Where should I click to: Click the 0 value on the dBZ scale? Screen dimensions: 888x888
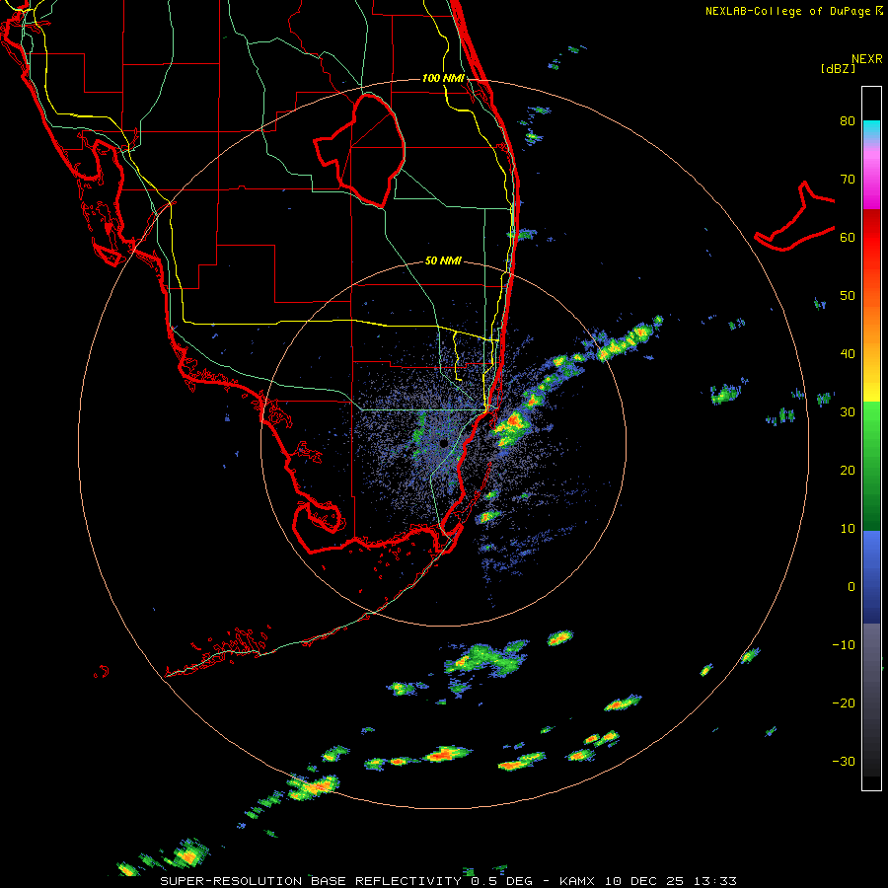click(x=851, y=587)
